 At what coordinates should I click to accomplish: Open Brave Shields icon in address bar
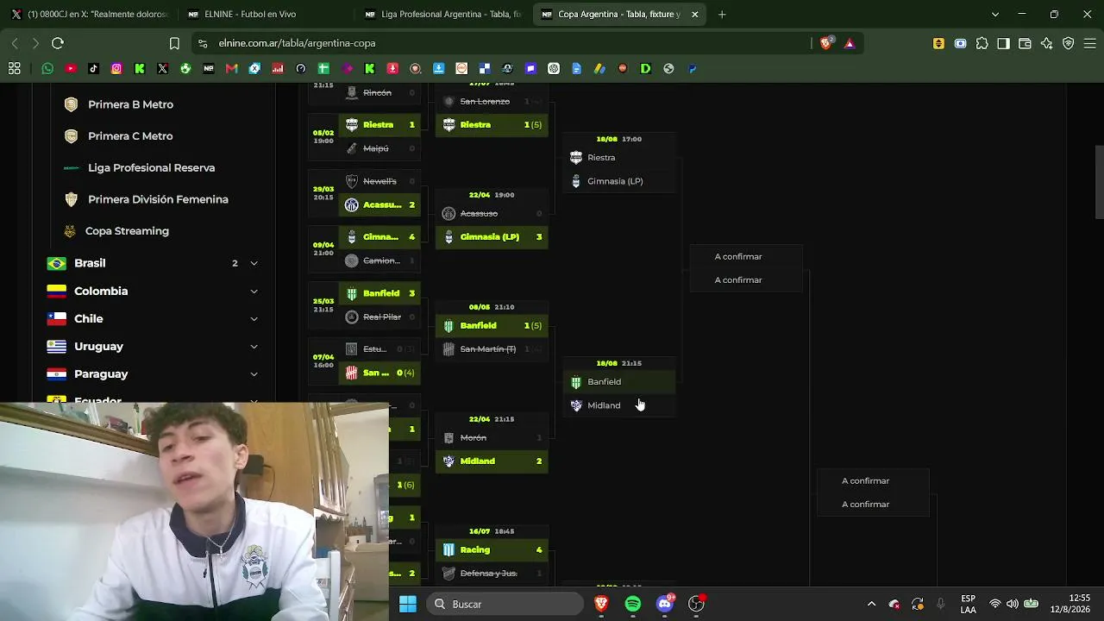[826, 43]
